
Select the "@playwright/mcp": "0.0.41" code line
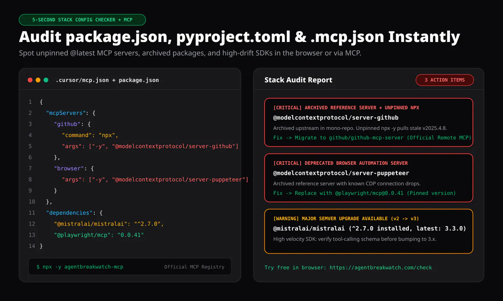[x=99, y=235]
